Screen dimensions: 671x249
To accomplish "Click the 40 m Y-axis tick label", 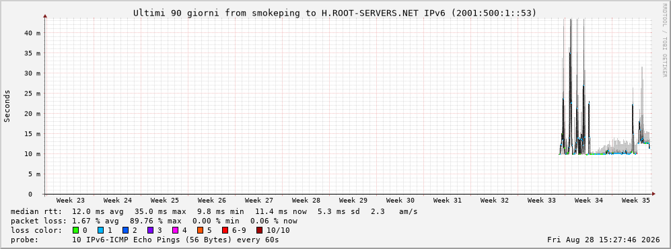I will coord(35,33).
